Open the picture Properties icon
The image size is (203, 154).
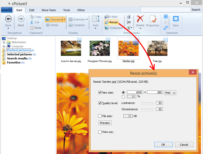pos(153,19)
